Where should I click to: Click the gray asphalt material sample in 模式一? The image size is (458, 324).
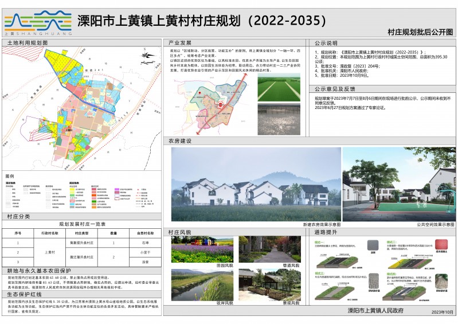tap(373, 245)
